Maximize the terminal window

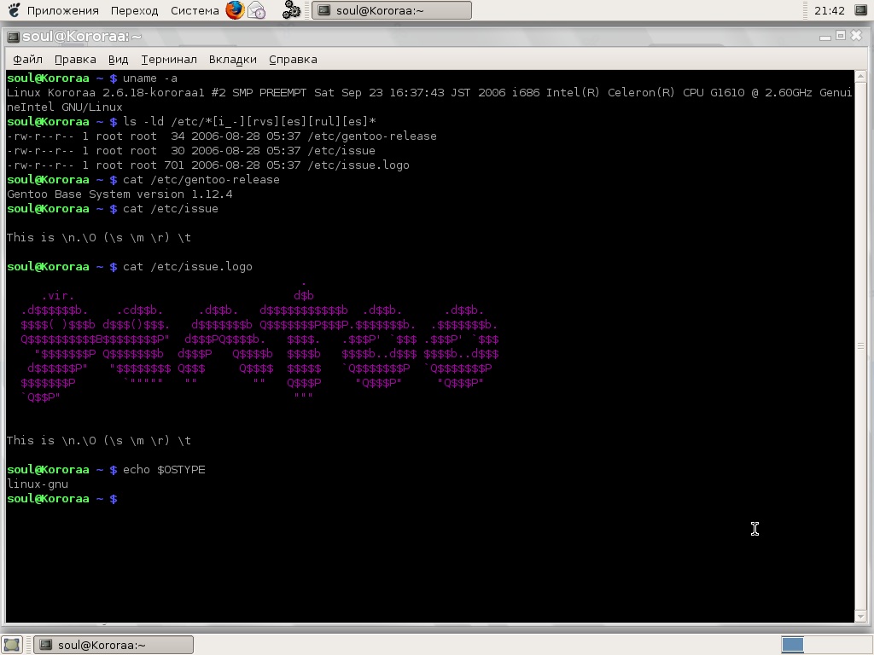[841, 36]
